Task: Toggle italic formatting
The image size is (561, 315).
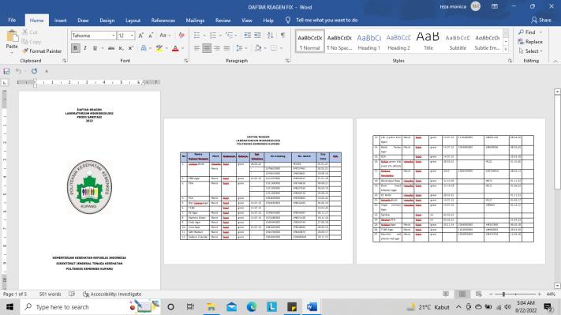Action: pos(85,48)
